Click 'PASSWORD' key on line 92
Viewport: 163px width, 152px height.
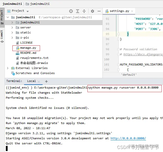click(143, 19)
